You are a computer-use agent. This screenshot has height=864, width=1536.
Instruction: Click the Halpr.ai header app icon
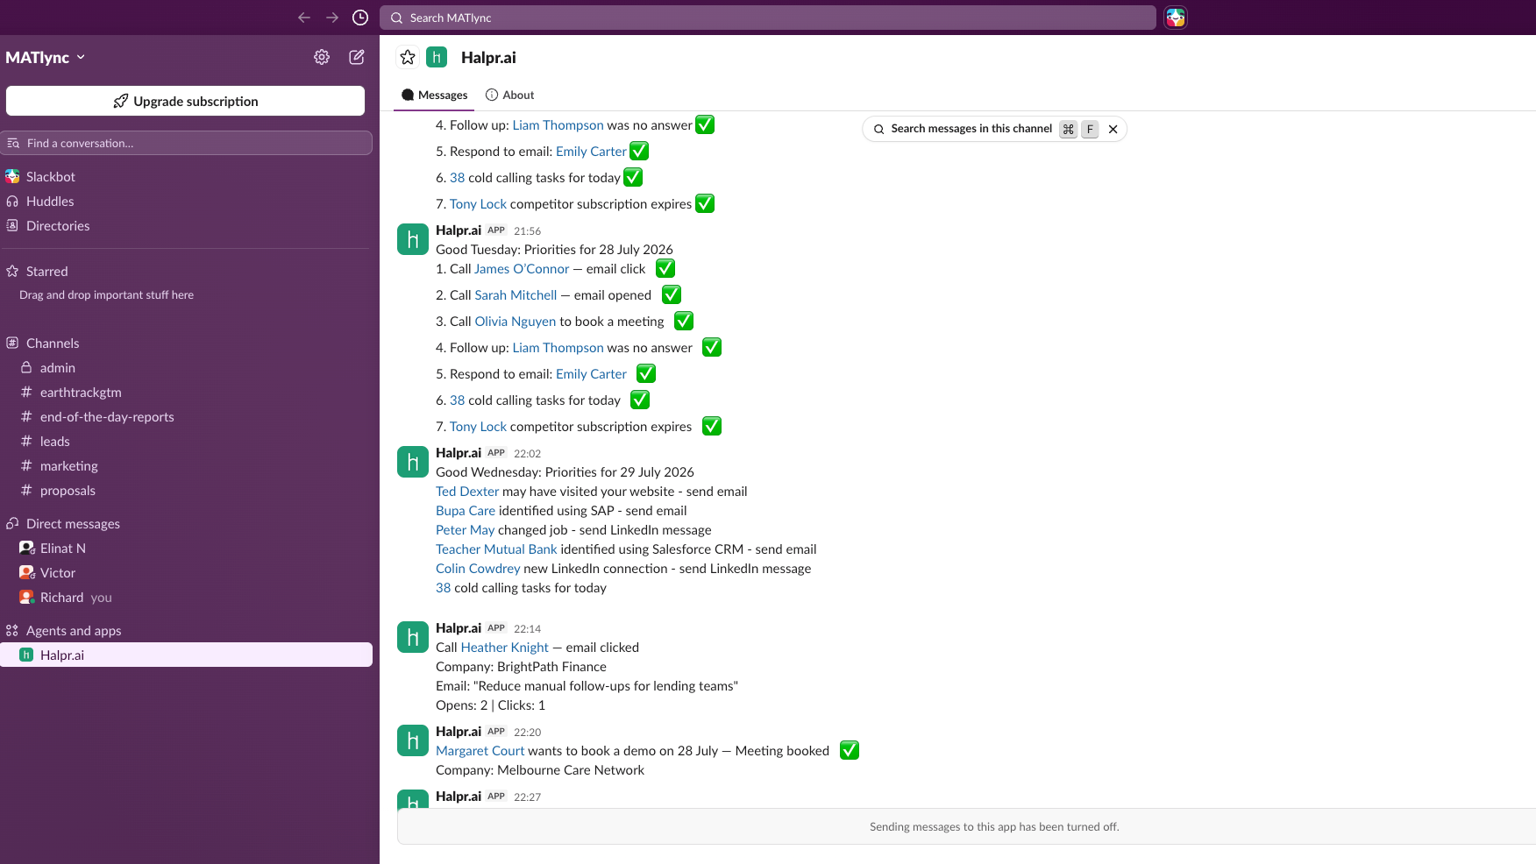click(x=437, y=57)
